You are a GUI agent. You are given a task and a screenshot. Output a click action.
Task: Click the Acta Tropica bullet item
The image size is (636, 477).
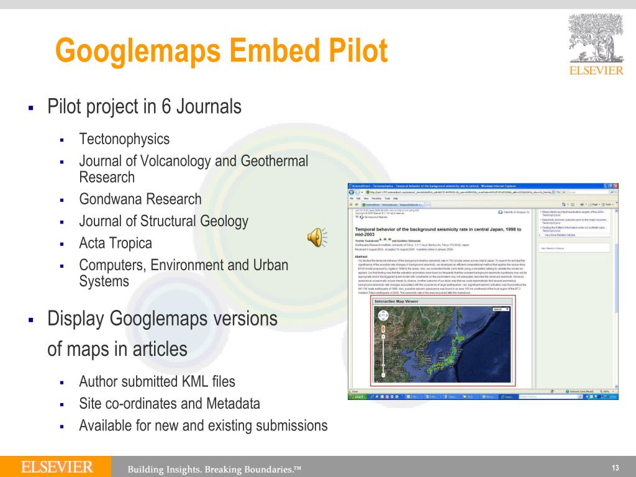tap(116, 243)
